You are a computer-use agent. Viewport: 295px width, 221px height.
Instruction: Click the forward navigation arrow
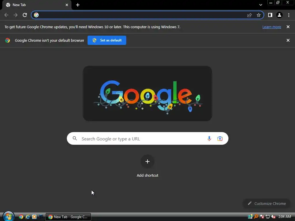pos(16,15)
